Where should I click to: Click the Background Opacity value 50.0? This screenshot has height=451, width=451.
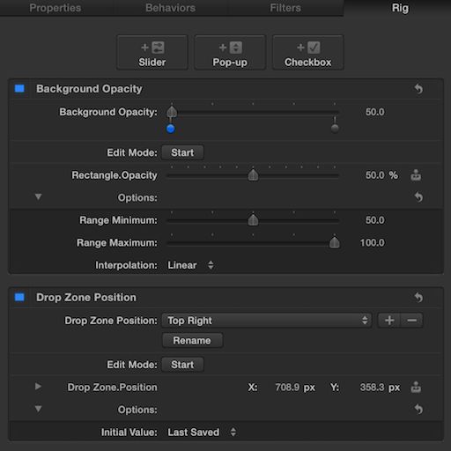point(374,112)
